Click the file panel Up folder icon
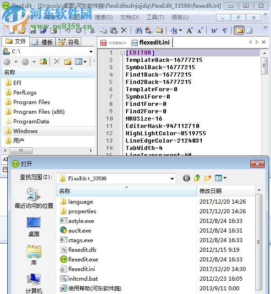 [x=43, y=61]
